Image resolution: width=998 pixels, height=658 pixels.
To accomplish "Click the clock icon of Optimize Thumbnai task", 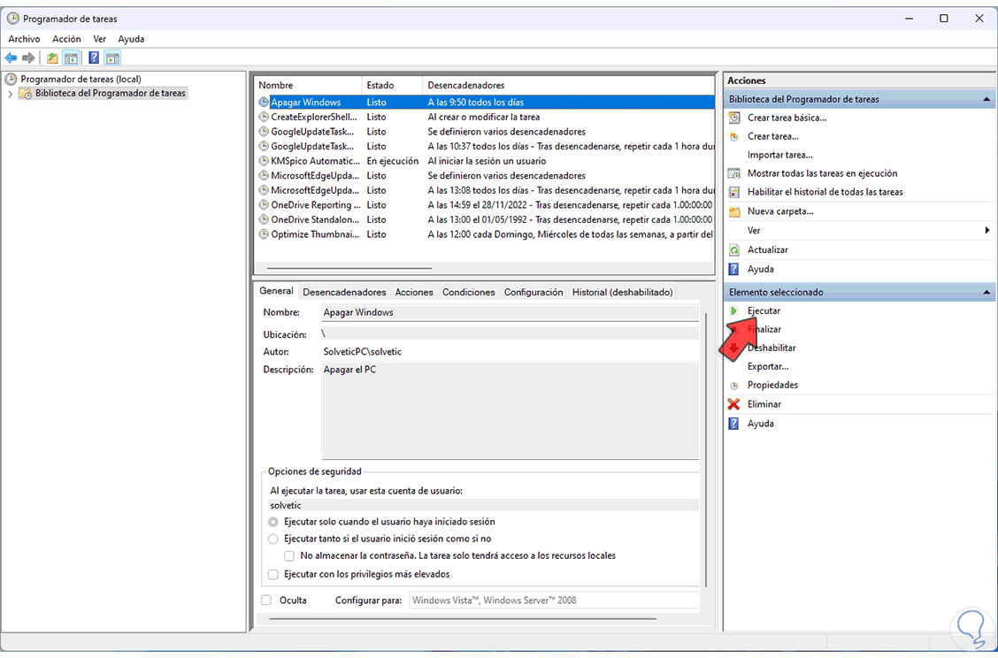I will (264, 234).
